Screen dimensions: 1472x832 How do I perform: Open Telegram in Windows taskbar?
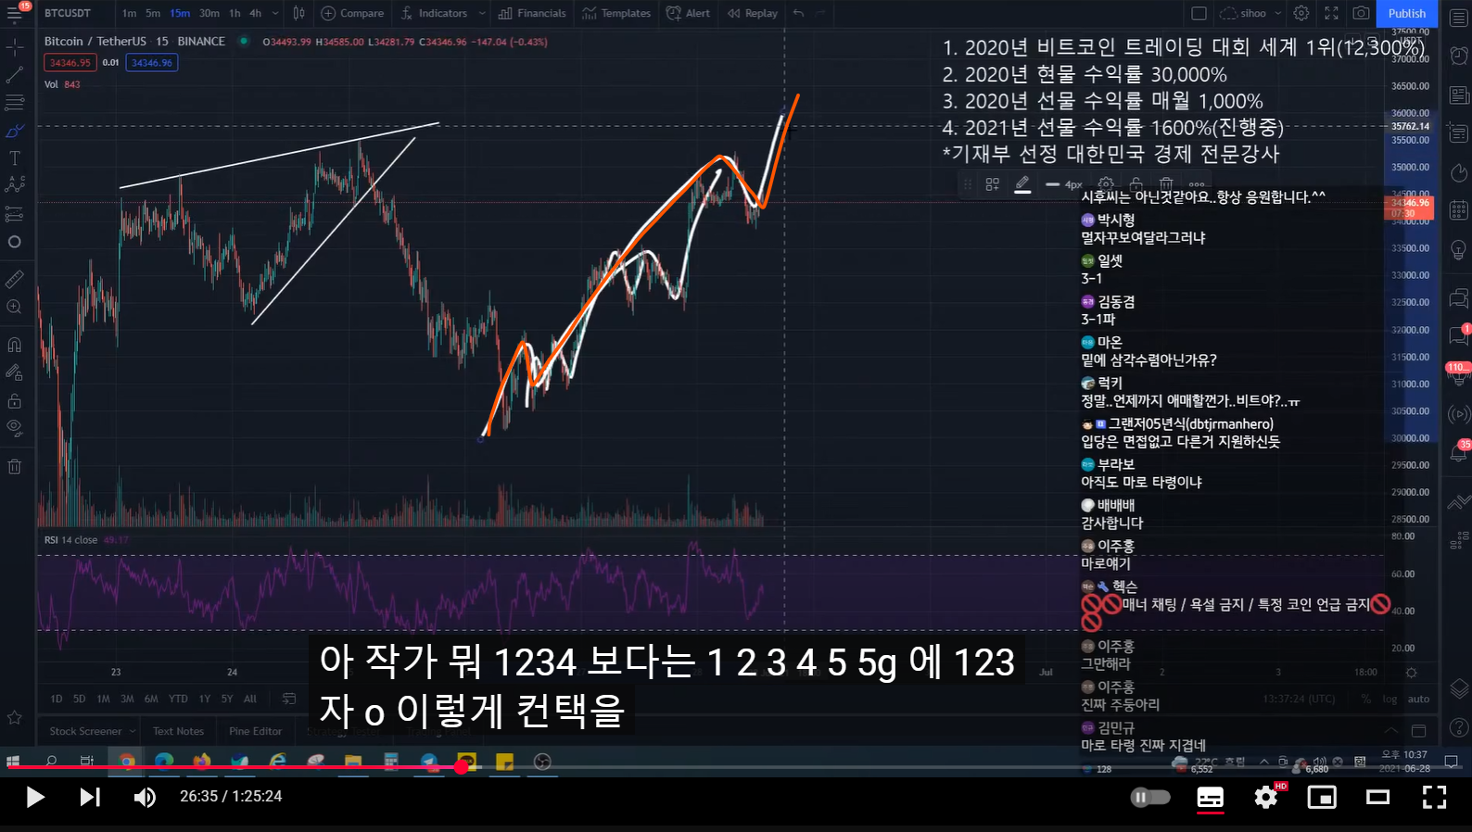(429, 762)
